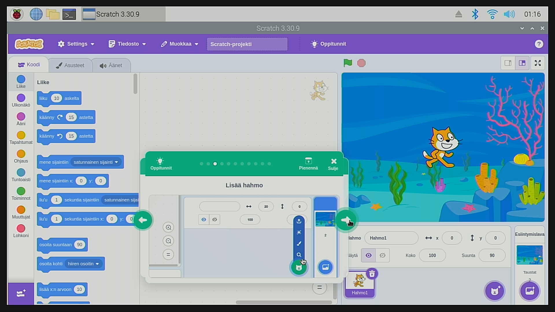Click the sprite y position field
Screen dimensions: 555x312
[x=495, y=238]
